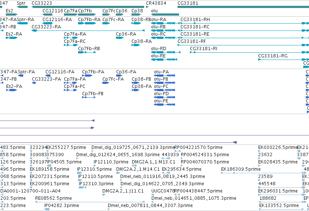Select the CG12116 gene label
This screenshot has width=309, height=211.
pos(53,11)
